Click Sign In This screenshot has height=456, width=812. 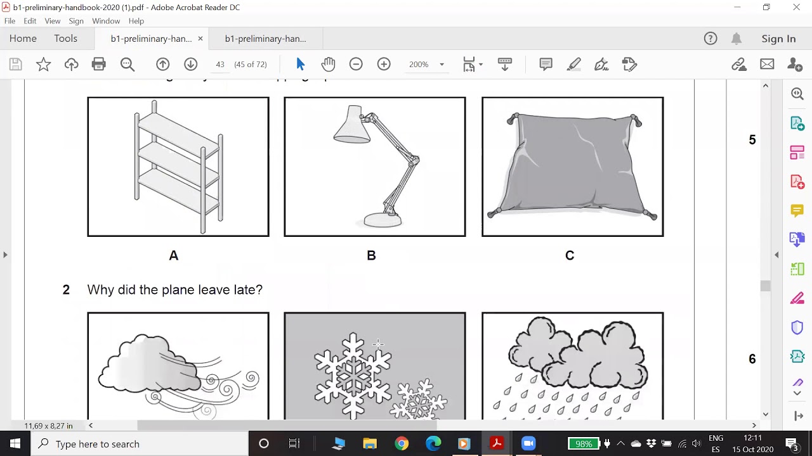(778, 39)
